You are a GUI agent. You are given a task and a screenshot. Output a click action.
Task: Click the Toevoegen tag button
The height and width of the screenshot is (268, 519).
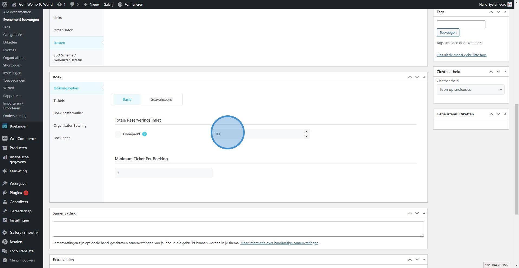click(x=448, y=32)
